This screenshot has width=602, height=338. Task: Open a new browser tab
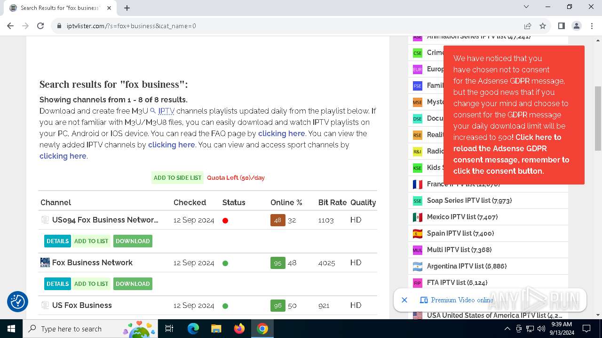tap(127, 8)
